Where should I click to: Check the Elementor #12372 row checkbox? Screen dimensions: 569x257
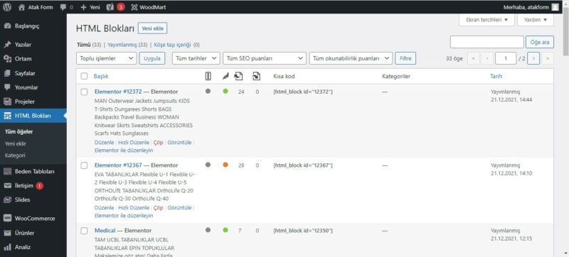click(x=84, y=92)
